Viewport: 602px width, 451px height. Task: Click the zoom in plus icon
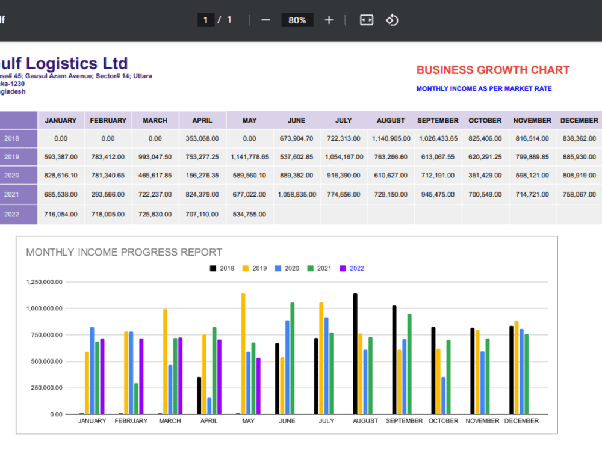point(329,20)
